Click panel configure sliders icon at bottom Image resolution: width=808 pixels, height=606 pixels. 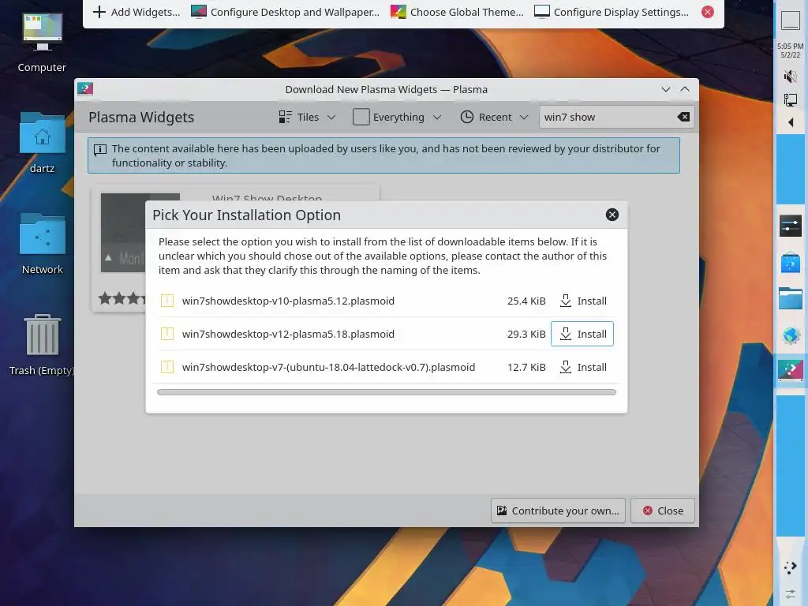click(790, 594)
